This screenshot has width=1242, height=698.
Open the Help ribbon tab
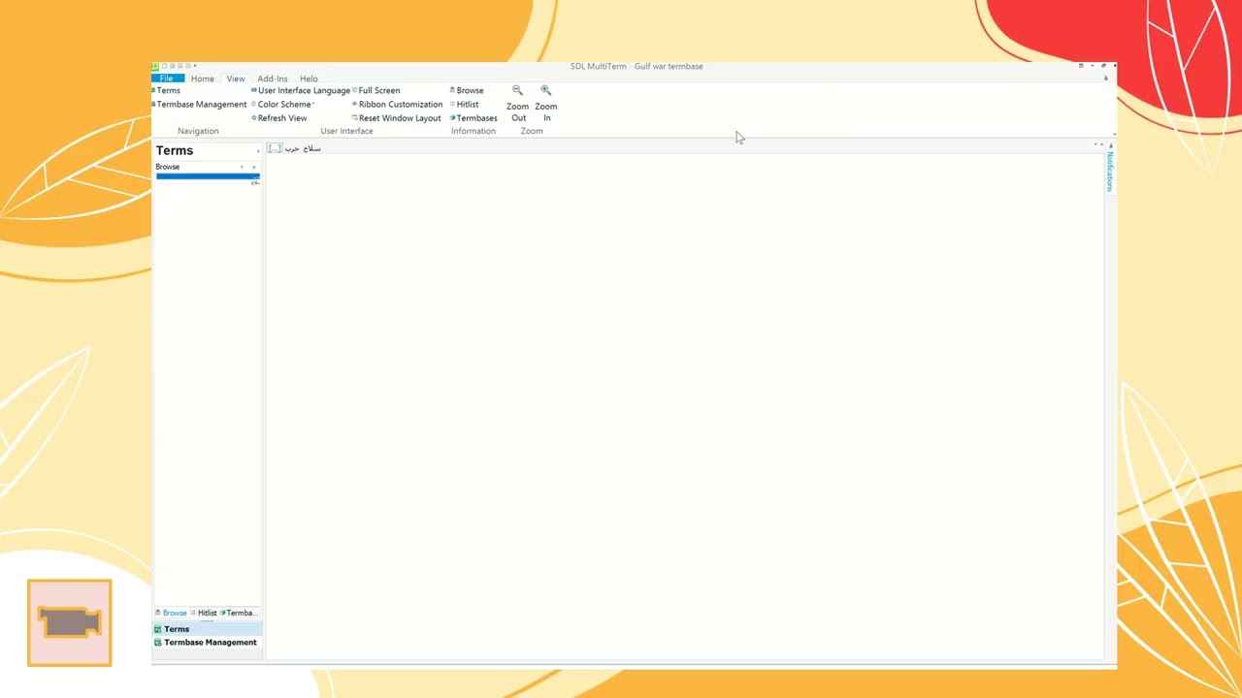[x=309, y=79]
